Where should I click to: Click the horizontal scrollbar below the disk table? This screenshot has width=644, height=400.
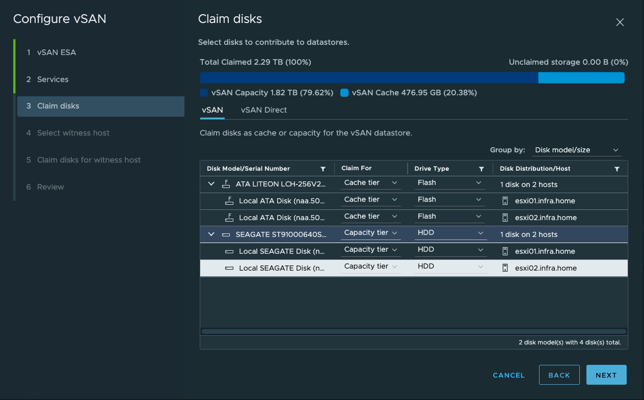pos(413,331)
